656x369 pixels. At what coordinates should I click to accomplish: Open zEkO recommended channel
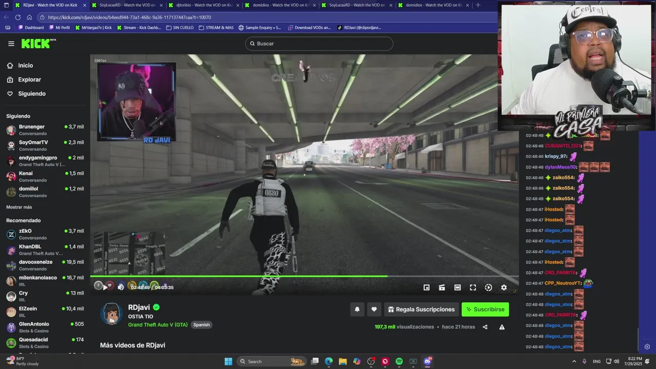pyautogui.click(x=45, y=234)
